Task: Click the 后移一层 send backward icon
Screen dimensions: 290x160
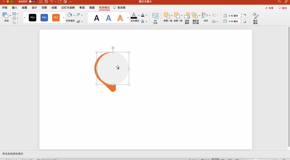Action: click(177, 16)
